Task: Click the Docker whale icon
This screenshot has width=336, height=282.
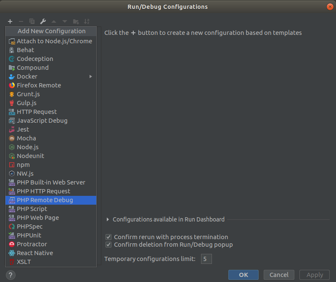Action: tap(12, 76)
